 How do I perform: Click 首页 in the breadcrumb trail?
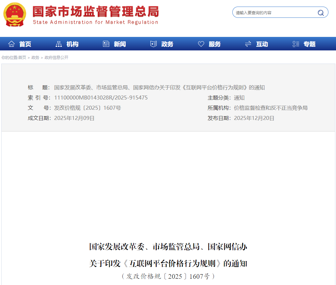click(22, 58)
